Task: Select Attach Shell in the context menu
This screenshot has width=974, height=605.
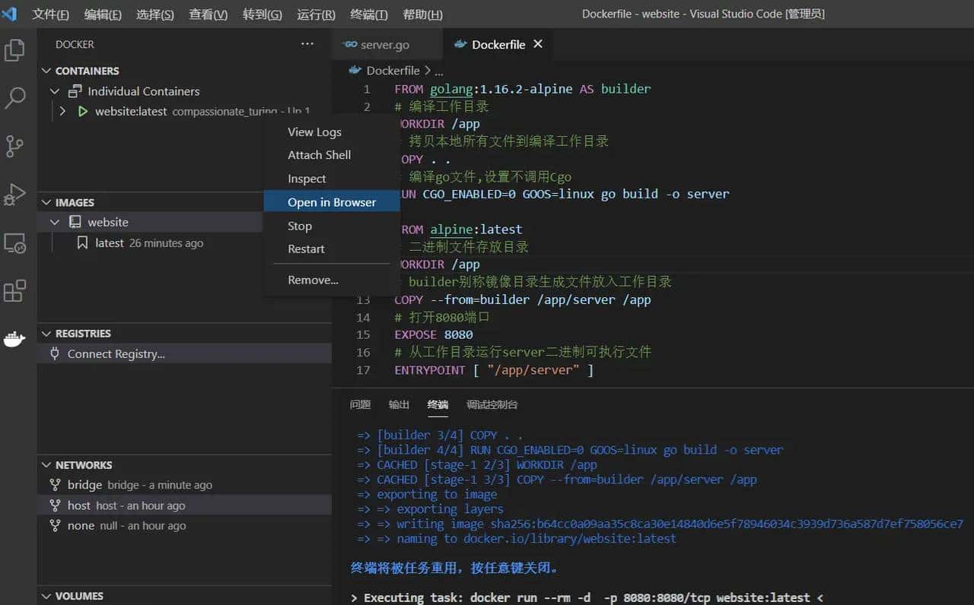Action: 319,155
